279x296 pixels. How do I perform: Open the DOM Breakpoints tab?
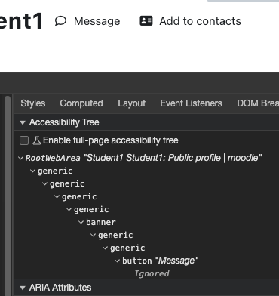point(258,103)
